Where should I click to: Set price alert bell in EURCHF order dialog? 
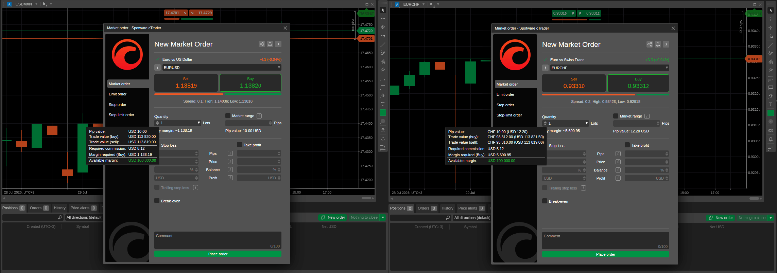(x=658, y=44)
